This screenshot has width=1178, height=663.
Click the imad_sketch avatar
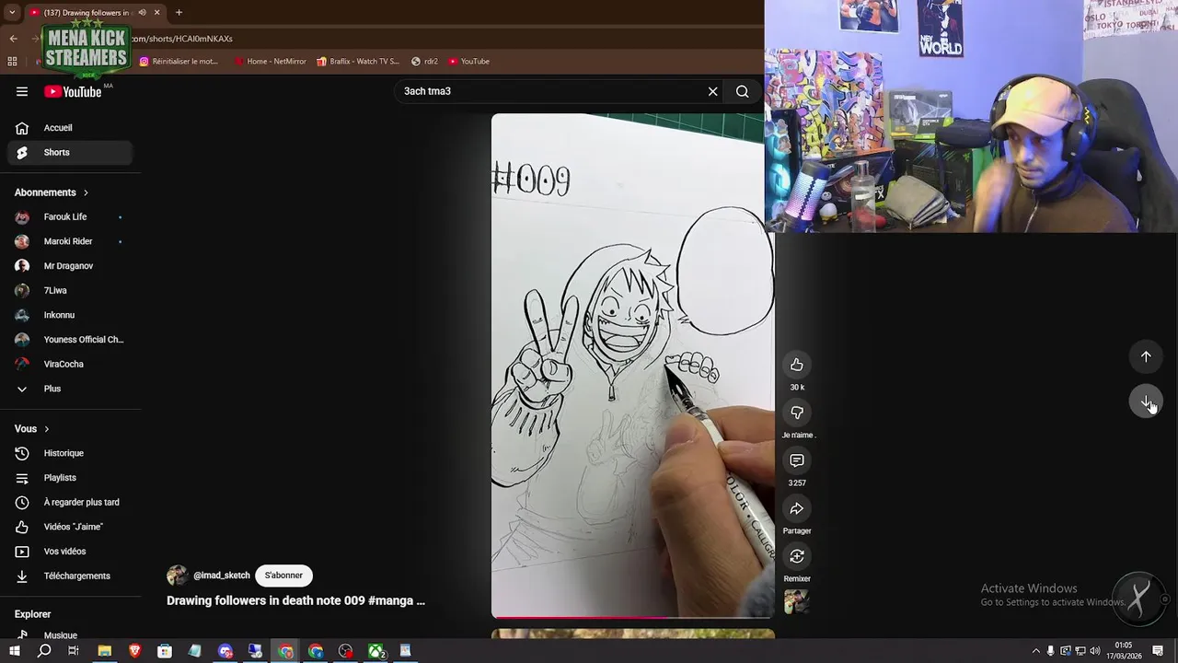click(x=177, y=576)
